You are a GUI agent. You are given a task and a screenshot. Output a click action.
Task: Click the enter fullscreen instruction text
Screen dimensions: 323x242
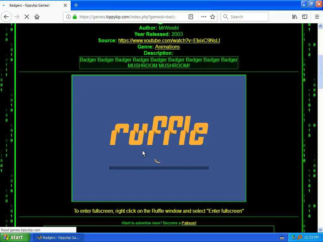(x=159, y=211)
